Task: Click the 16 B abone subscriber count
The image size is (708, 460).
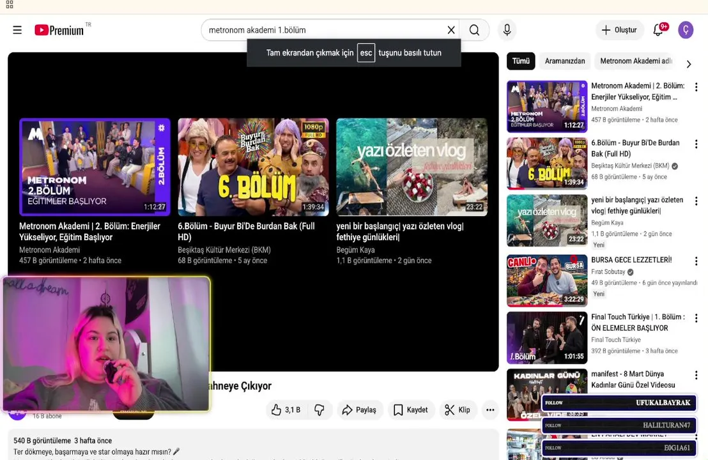Action: point(47,416)
